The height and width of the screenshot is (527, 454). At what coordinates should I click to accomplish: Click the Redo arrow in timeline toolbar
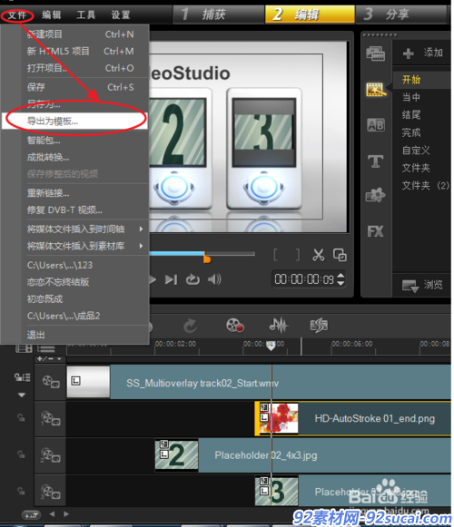click(x=190, y=326)
